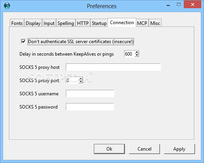Select the Spelling tab

click(x=66, y=23)
